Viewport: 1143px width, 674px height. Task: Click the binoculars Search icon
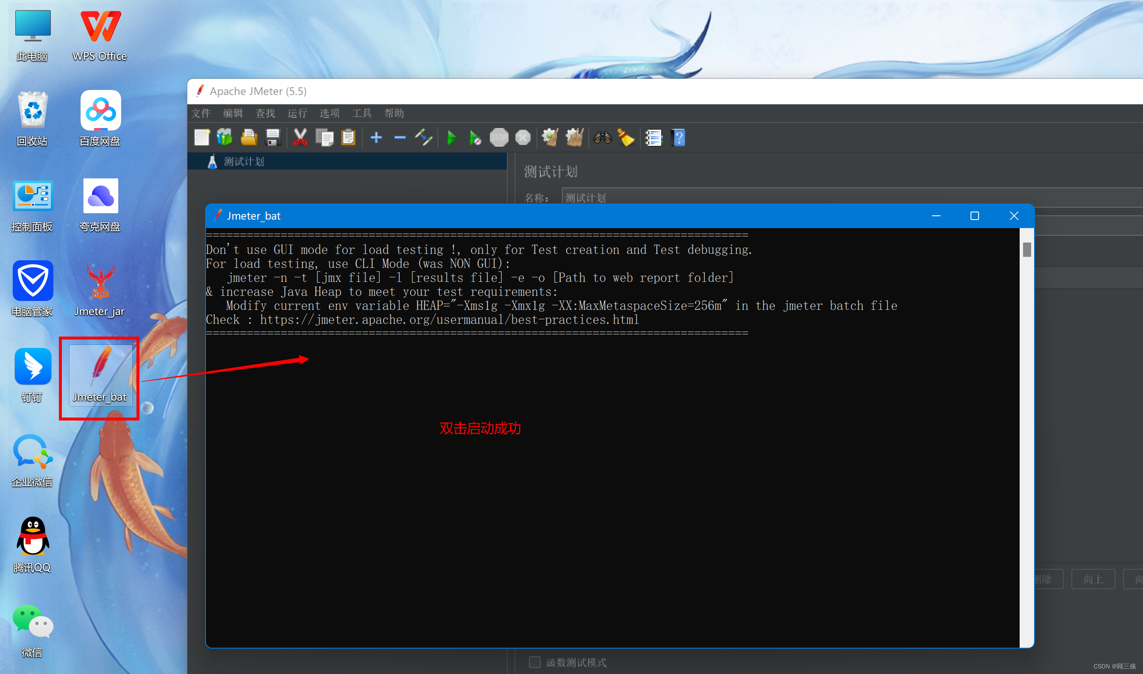coord(602,138)
